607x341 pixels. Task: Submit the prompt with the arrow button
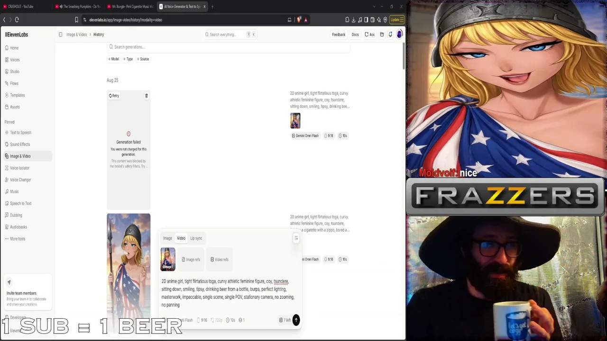(x=296, y=320)
